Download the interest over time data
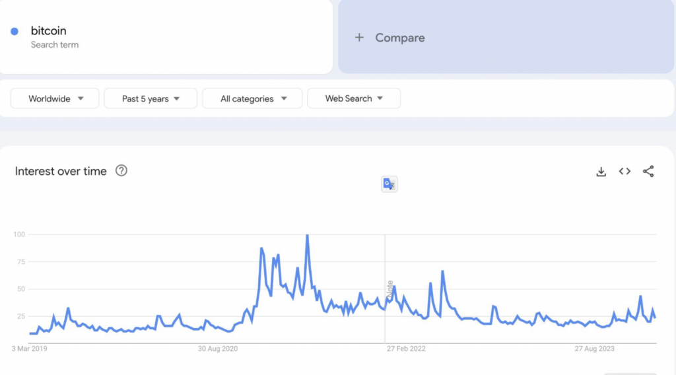The width and height of the screenshot is (676, 375). [601, 172]
